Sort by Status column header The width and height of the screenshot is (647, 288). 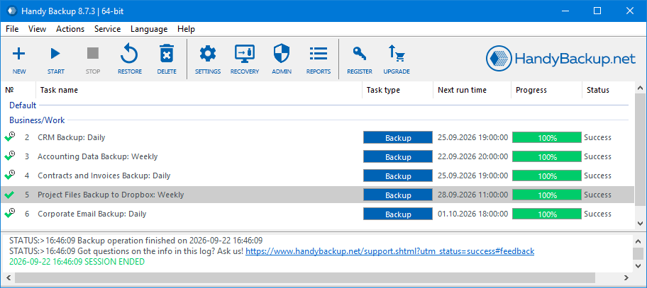[608, 90]
